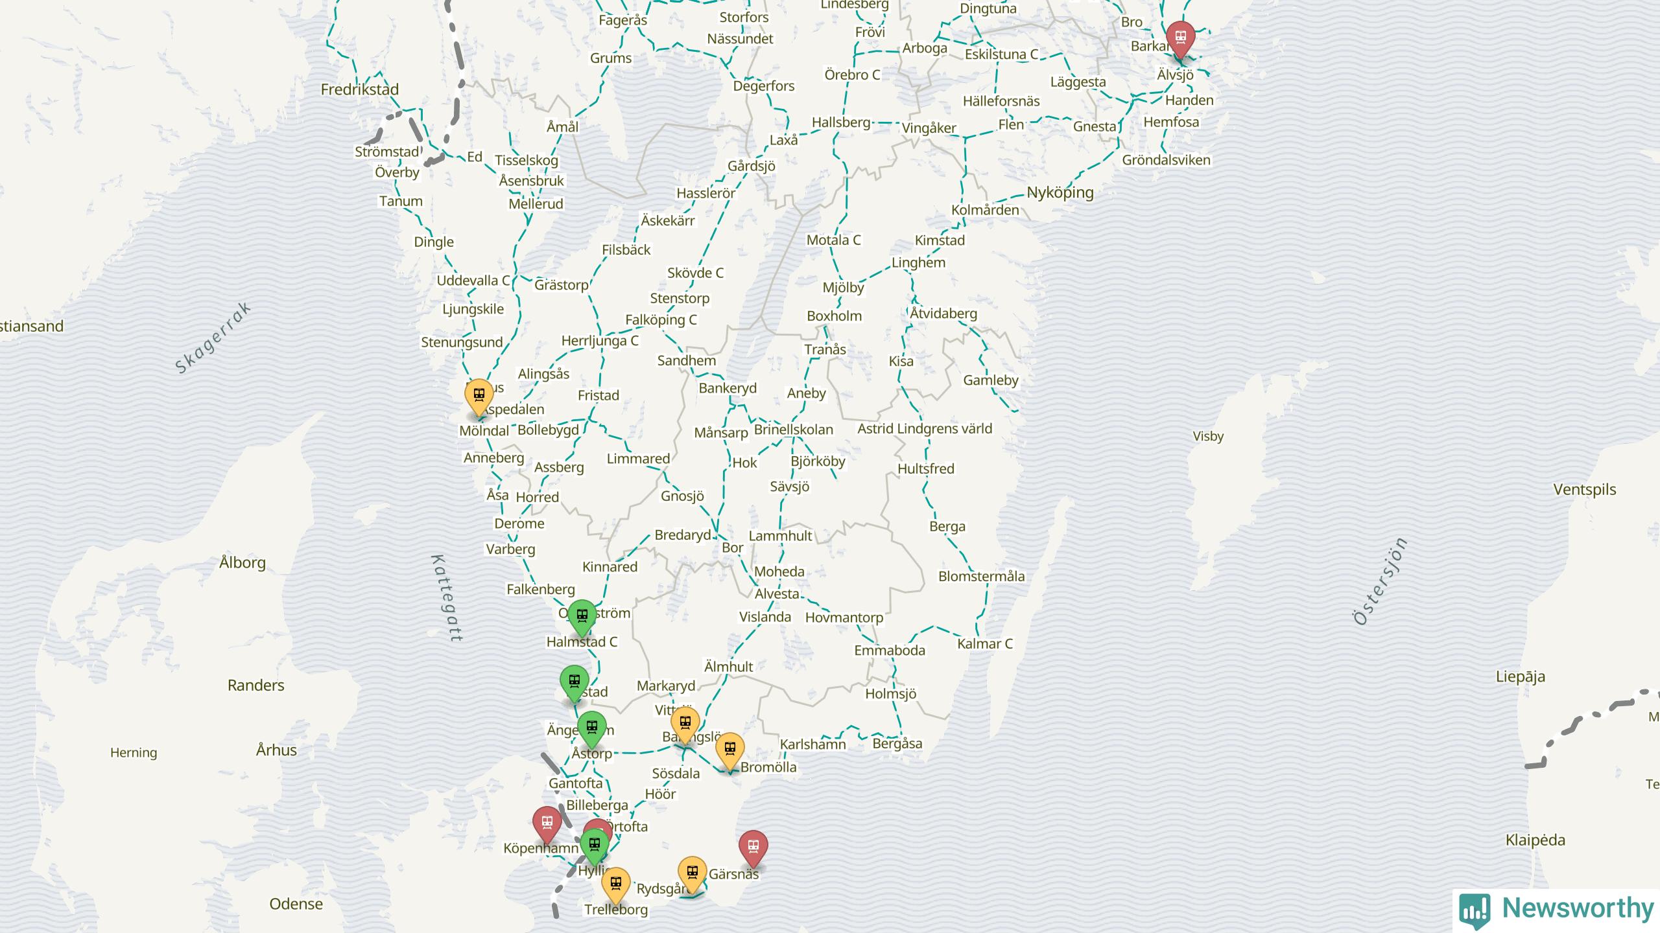
Task: Click the Fredrikstad city label
Action: pyautogui.click(x=360, y=89)
